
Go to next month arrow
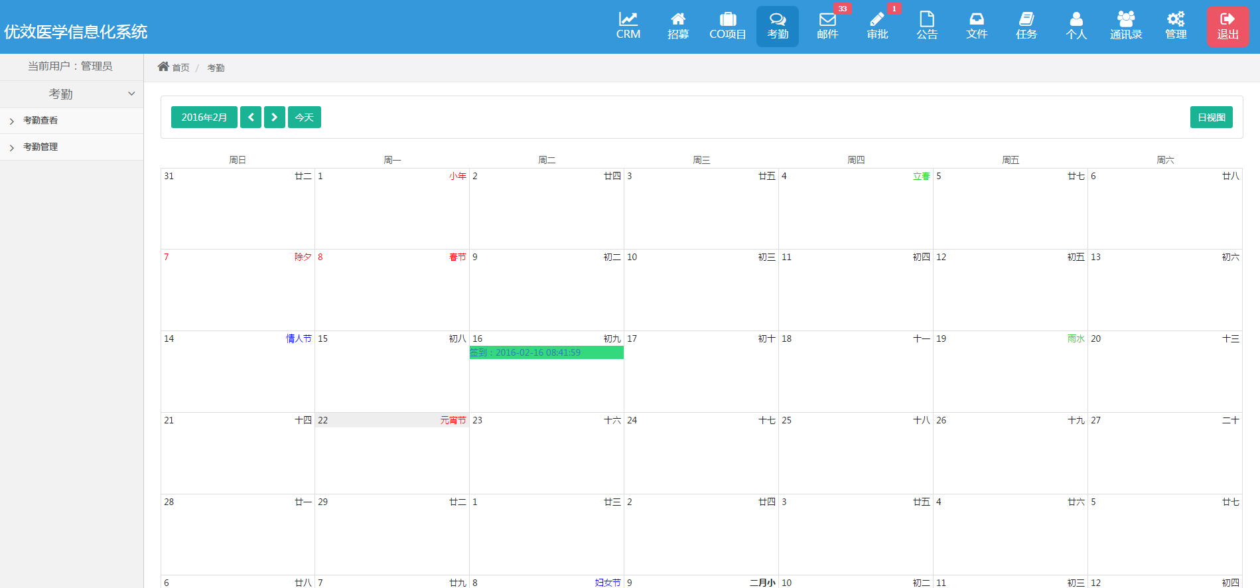click(274, 117)
